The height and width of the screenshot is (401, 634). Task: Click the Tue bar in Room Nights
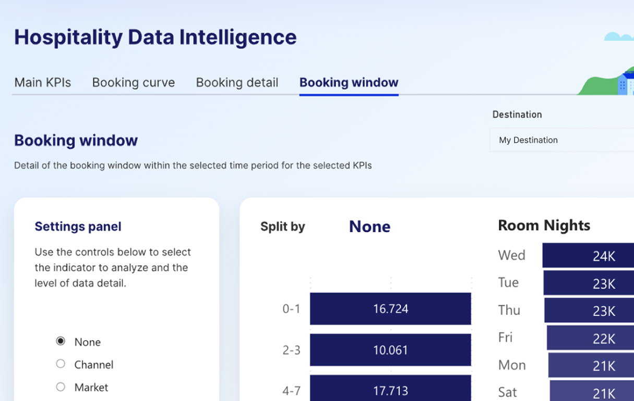(x=589, y=283)
